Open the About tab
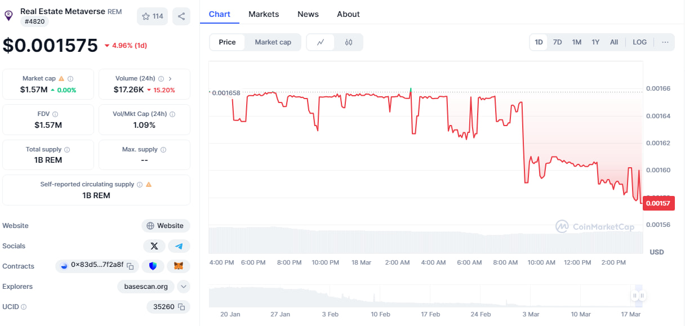685x326 pixels. (348, 14)
